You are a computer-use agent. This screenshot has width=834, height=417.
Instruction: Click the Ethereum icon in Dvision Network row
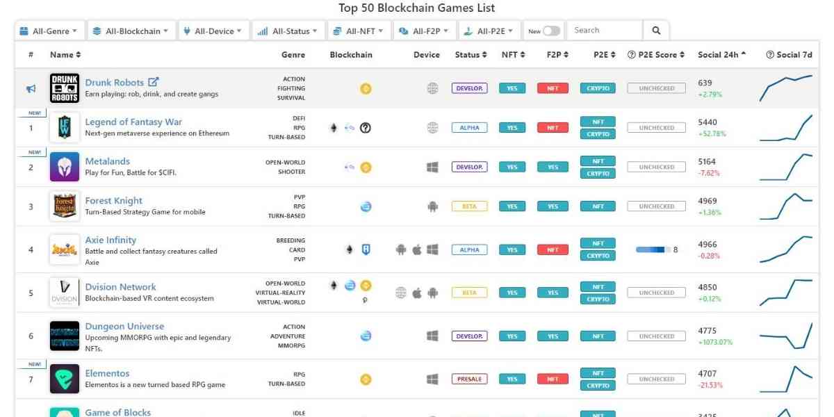[333, 285]
